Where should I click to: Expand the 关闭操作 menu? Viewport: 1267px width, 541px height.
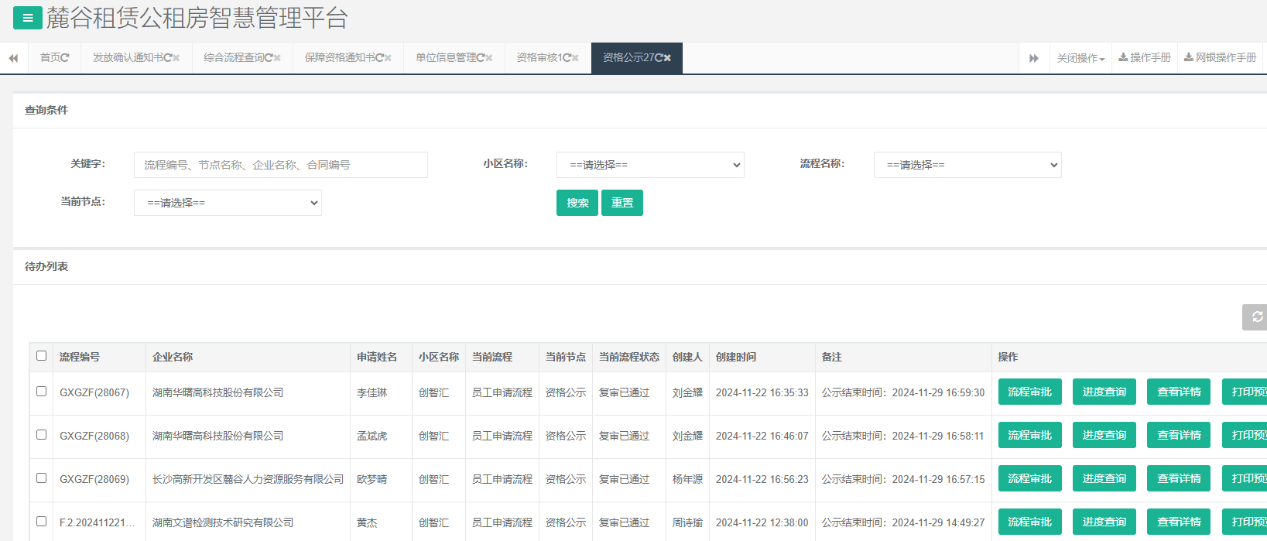click(x=1080, y=58)
